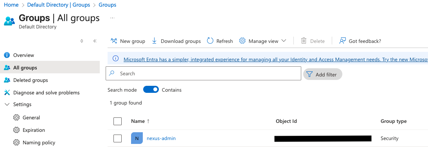
Task: Click the Default Directory subtitle text
Action: tap(38, 27)
